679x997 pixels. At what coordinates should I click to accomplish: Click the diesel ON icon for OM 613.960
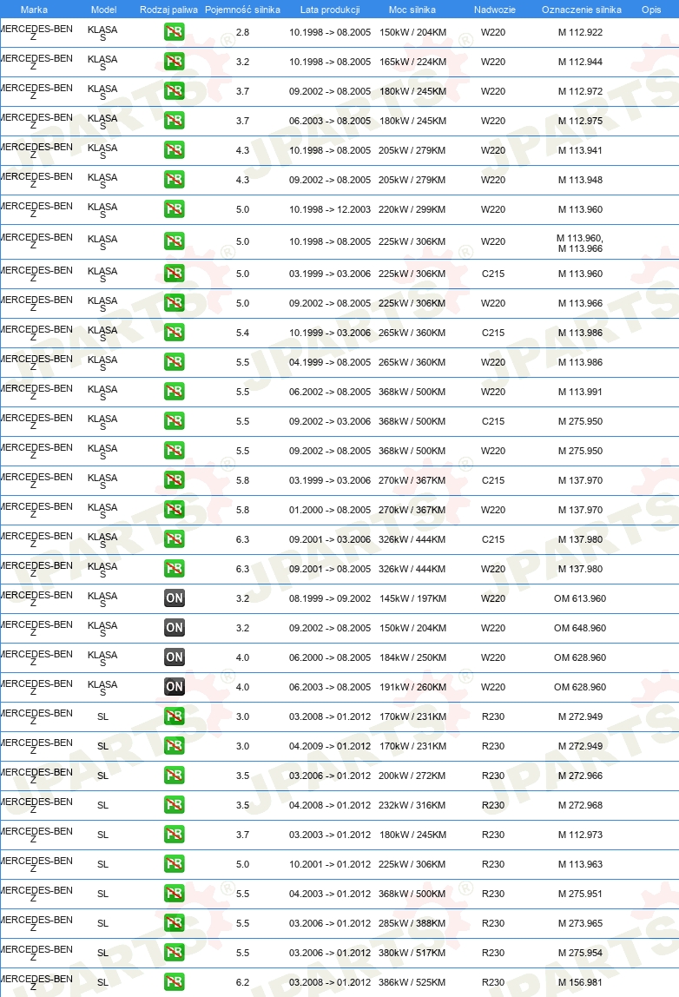click(175, 598)
